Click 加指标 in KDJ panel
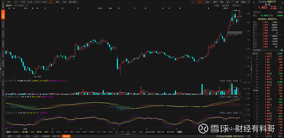The height and width of the screenshot is (138, 284). (x=229, y=113)
